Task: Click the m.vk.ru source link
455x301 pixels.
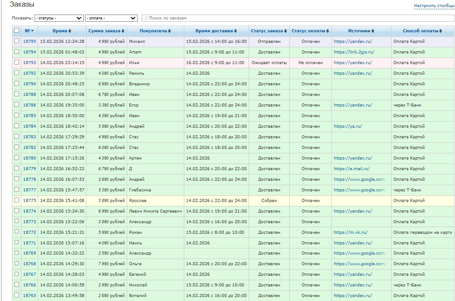Action: [350, 232]
